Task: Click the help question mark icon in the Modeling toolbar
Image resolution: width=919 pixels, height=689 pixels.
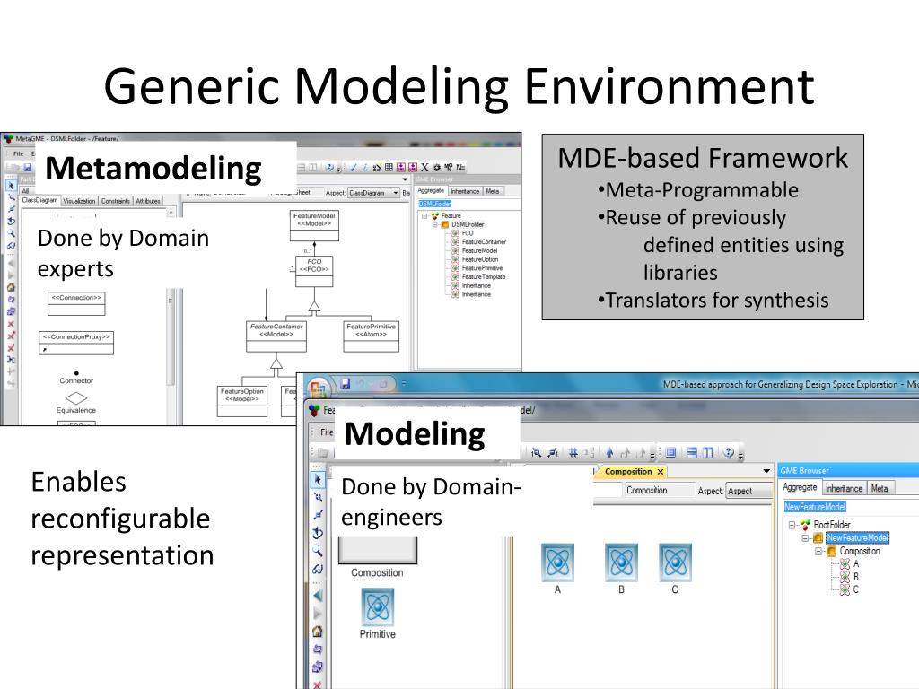Action: pos(729,453)
